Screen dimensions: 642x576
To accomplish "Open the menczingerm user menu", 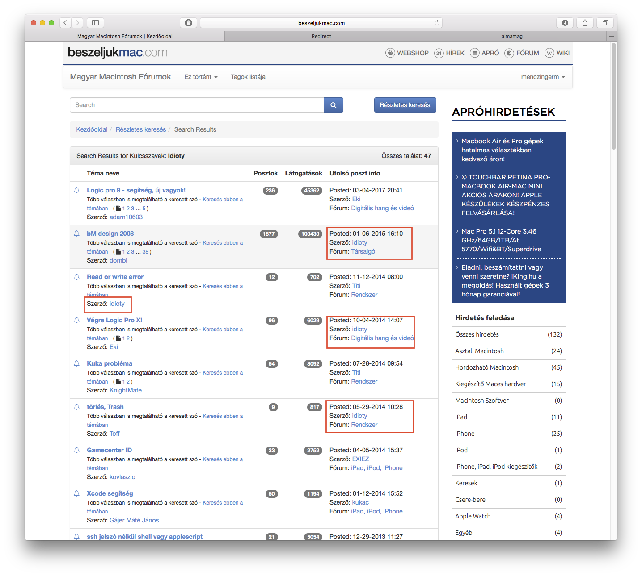I will click(x=543, y=77).
